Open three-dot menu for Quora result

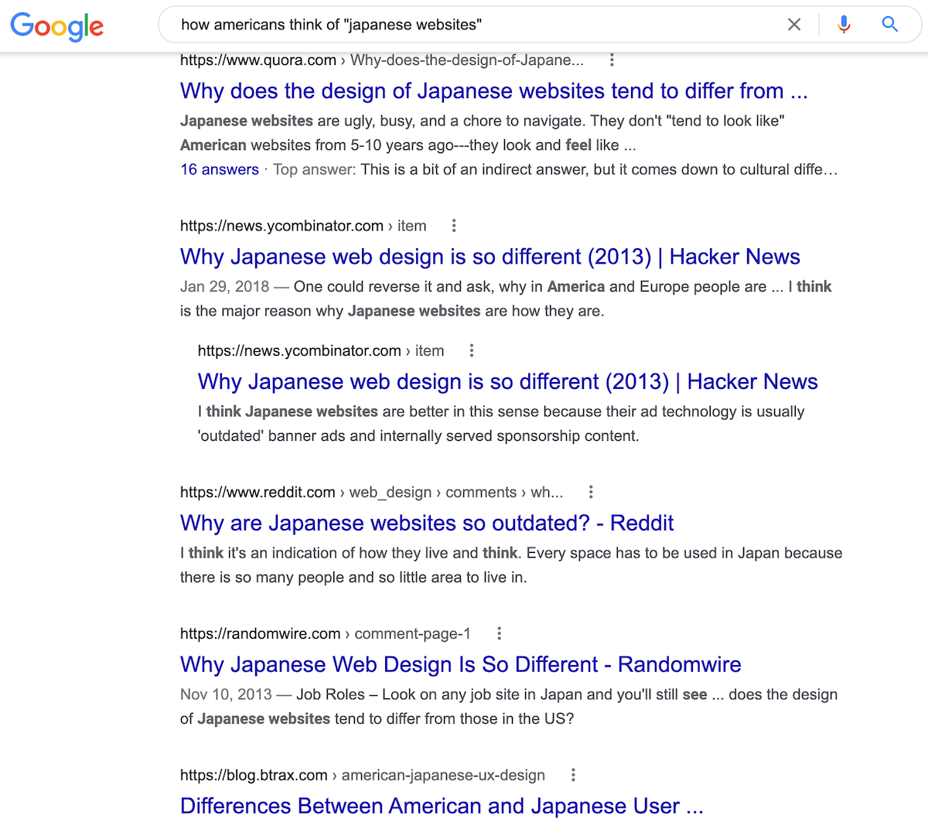click(x=612, y=60)
